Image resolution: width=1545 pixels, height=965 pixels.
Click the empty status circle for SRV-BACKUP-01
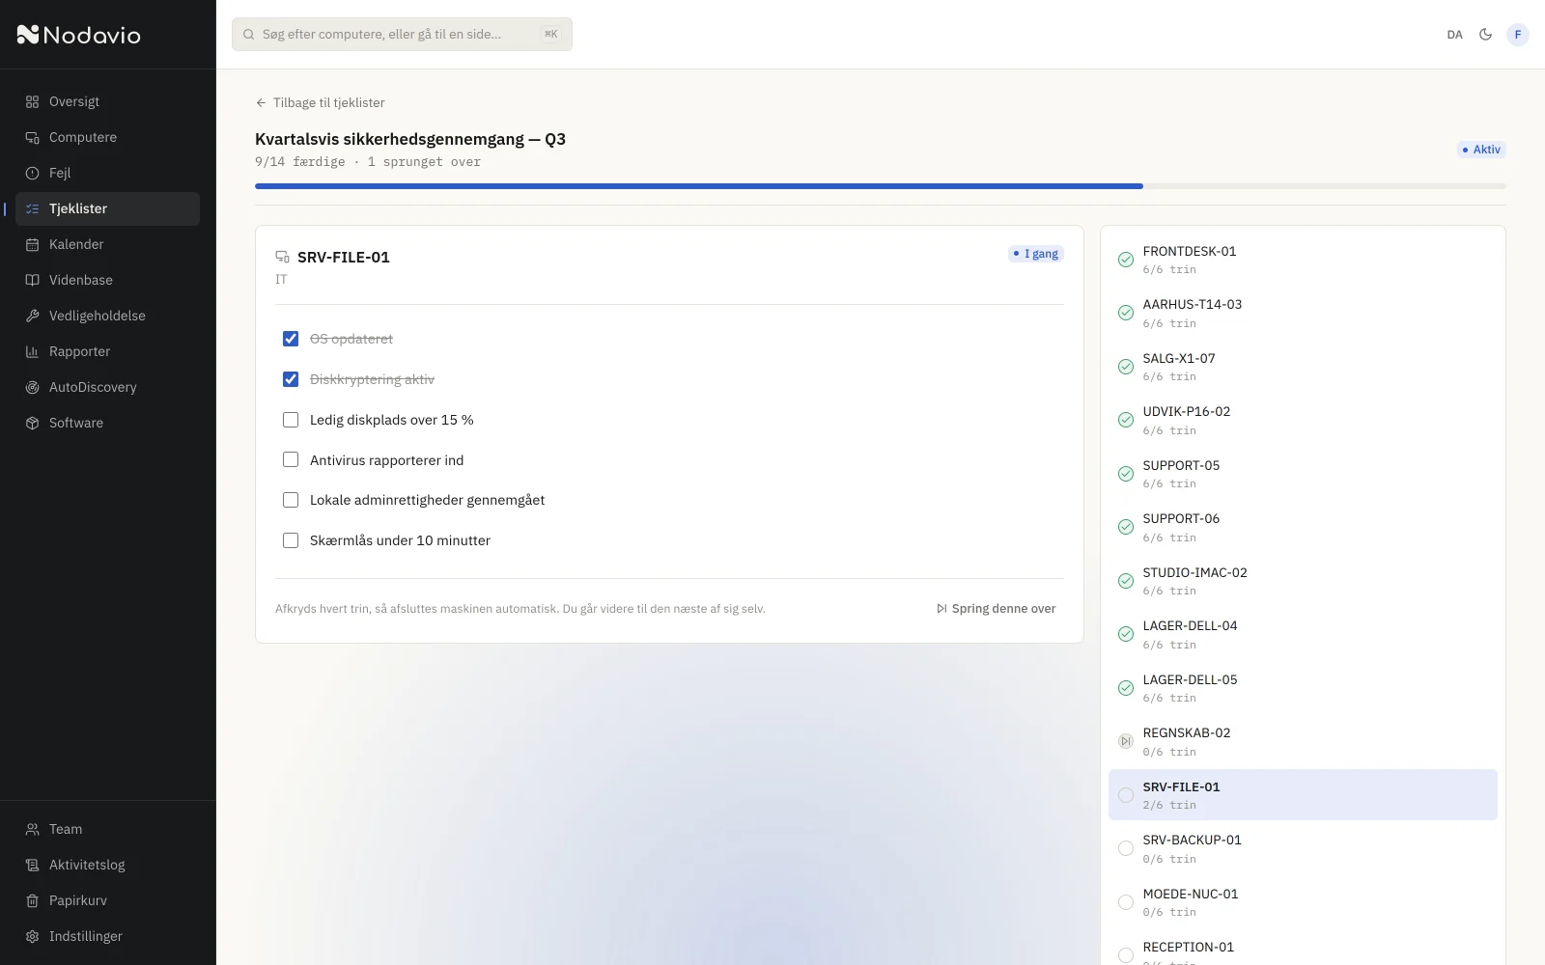point(1126,848)
